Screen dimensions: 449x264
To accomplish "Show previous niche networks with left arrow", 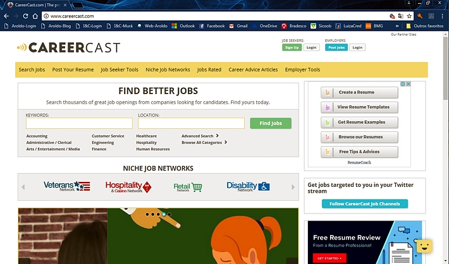I will 23,187.
